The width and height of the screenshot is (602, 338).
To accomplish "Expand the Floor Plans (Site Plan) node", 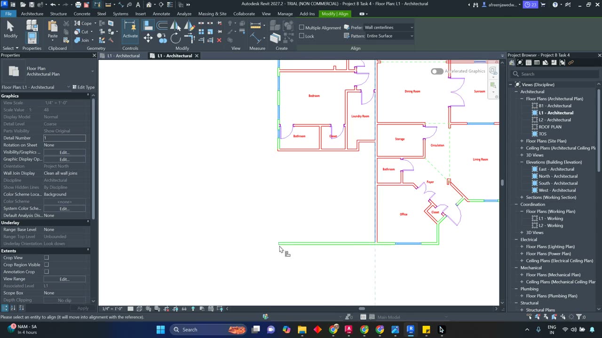I will tap(522, 141).
